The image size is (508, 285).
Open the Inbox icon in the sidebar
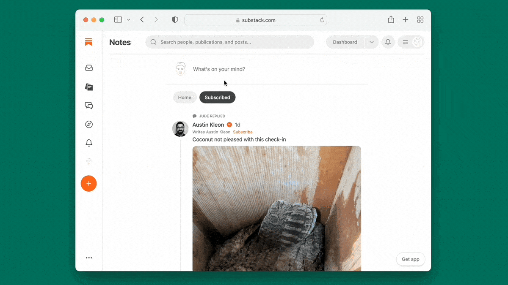[88, 68]
